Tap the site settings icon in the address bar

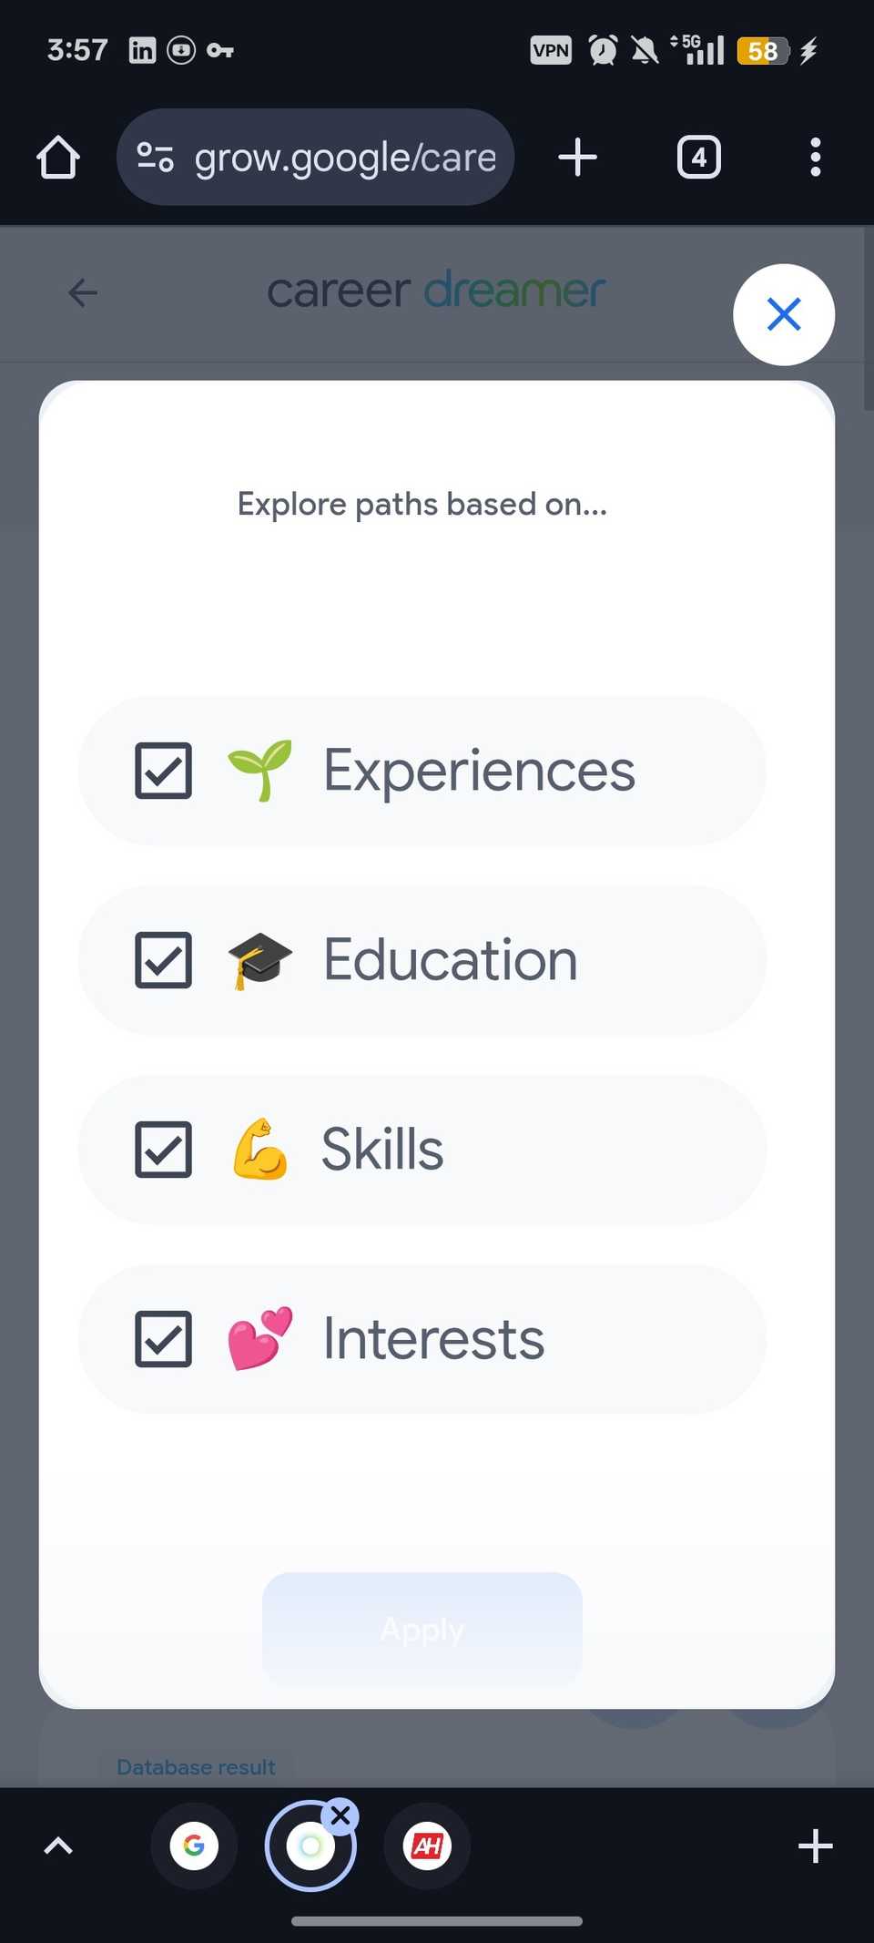155,157
